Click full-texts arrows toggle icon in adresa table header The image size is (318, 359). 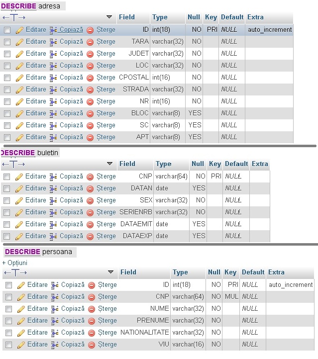14,17
